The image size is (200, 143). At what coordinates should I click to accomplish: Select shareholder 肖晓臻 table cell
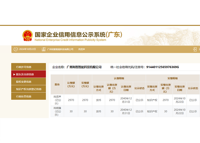tap(57, 111)
